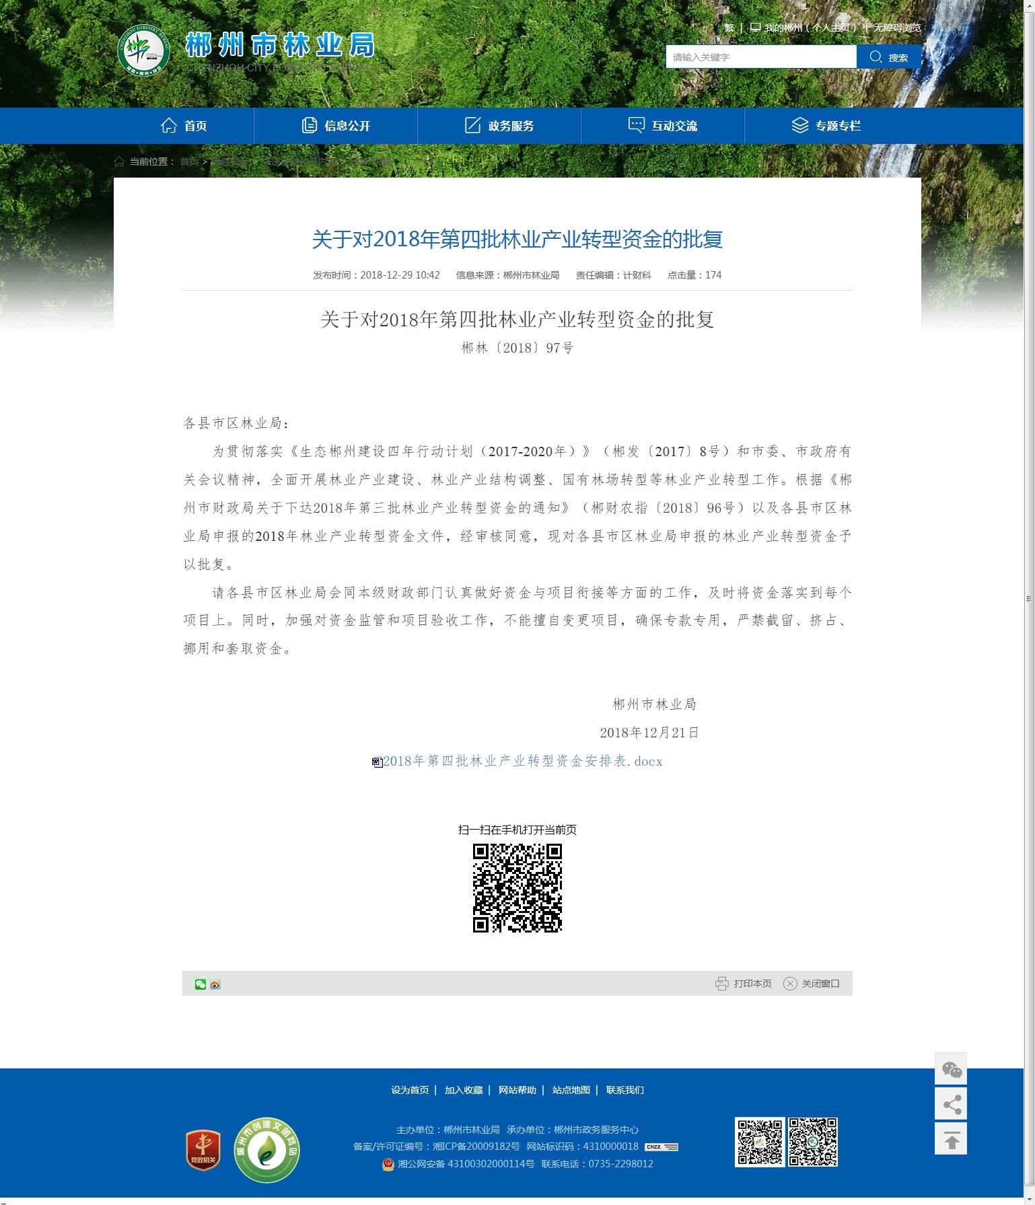Click the Word document icon beside the attachment

(377, 762)
